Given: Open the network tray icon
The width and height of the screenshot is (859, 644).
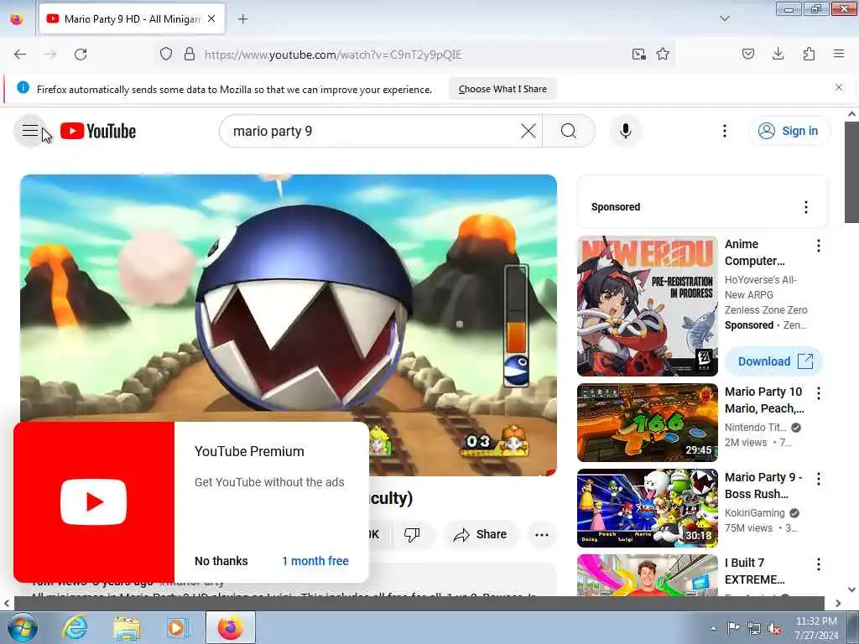Looking at the screenshot, I should 754,628.
